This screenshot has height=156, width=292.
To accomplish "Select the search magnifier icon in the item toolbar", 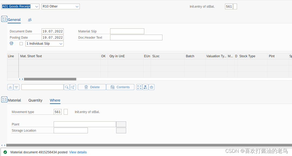I will coord(66,87).
